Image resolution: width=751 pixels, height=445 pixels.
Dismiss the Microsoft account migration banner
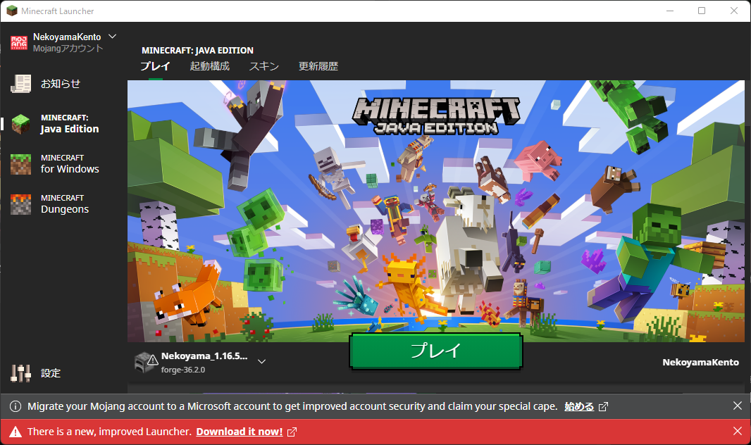[x=738, y=406]
